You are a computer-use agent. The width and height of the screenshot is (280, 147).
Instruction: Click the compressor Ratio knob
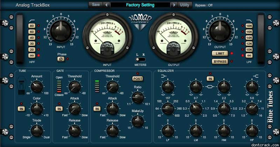[x=138, y=97]
